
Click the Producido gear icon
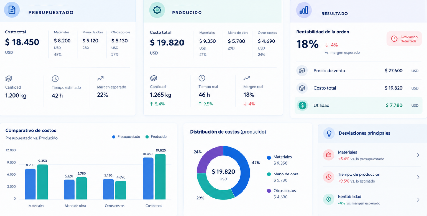157,10
